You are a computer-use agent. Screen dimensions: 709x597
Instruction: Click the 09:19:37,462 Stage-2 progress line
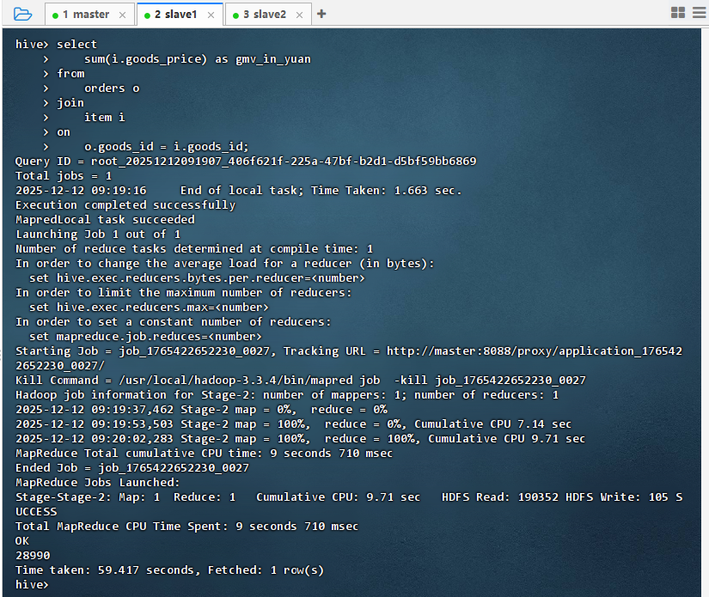202,410
